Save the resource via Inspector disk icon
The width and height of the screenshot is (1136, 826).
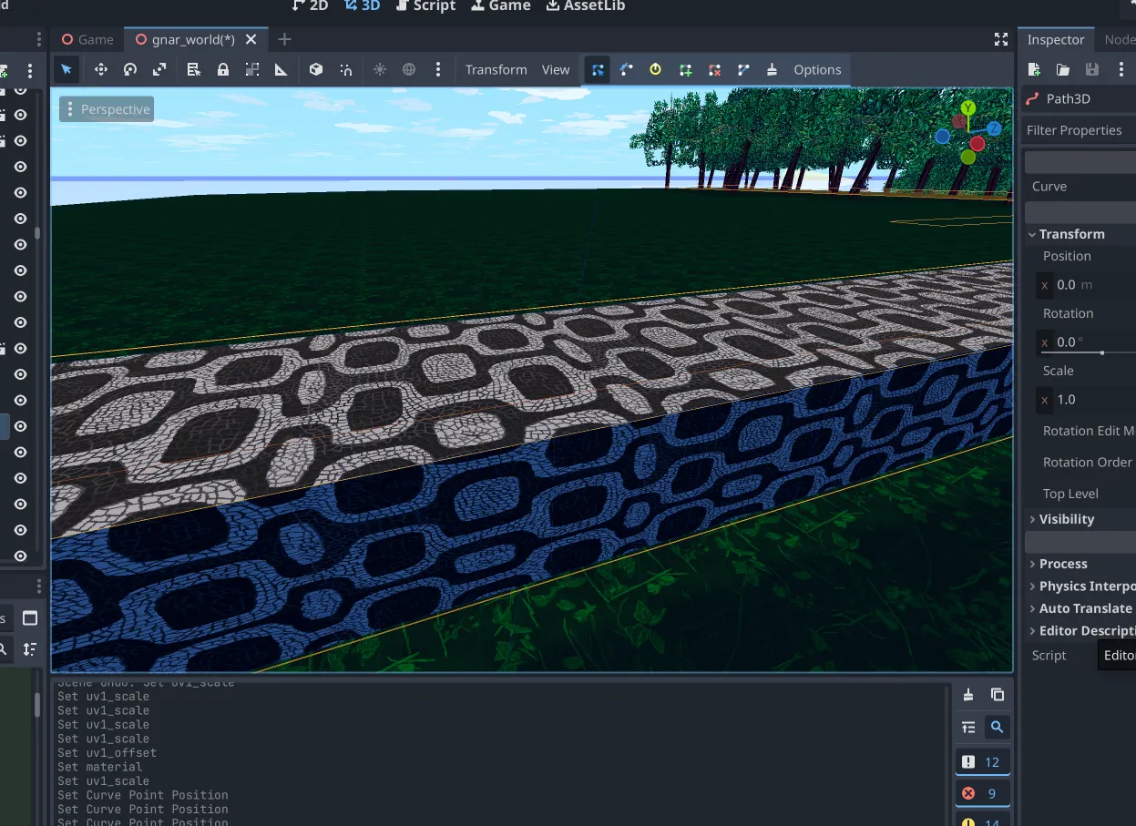click(1092, 69)
